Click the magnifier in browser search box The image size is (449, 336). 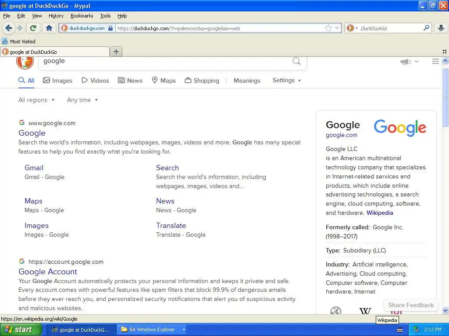pos(426,28)
